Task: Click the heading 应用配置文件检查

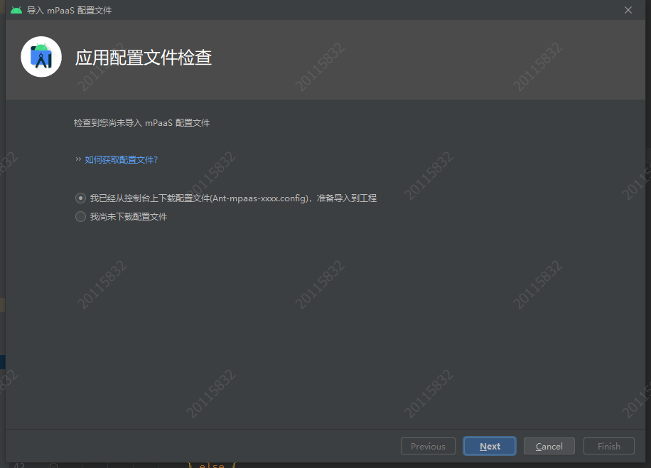Action: (143, 57)
